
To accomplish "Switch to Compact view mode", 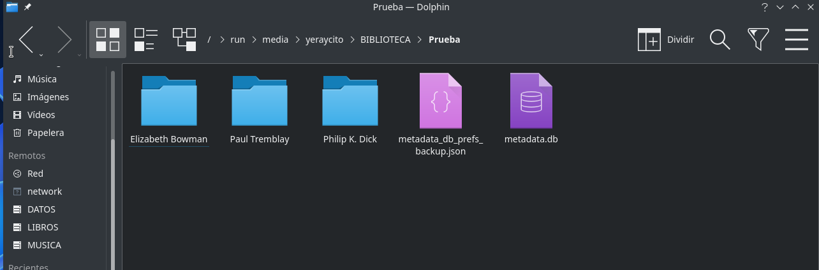I will click(145, 40).
